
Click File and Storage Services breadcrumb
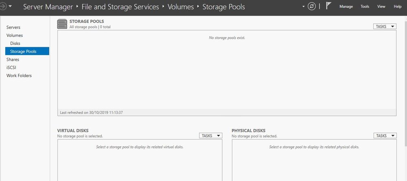pos(120,7)
